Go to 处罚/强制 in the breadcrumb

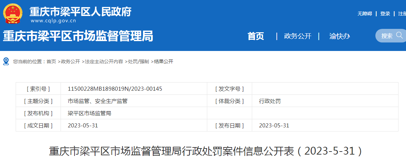pos(139,61)
